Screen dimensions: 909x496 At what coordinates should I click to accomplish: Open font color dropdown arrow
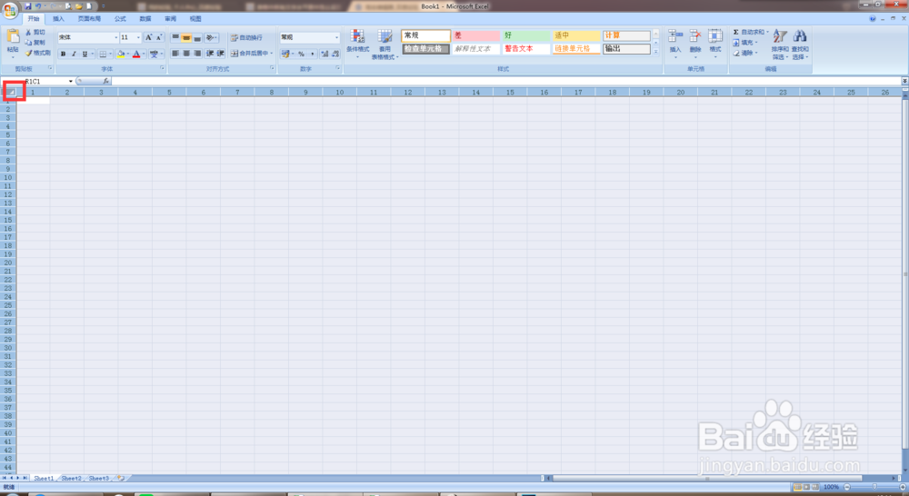pos(144,54)
